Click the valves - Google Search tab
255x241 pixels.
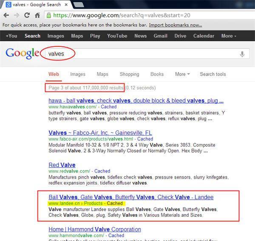click(x=37, y=5)
